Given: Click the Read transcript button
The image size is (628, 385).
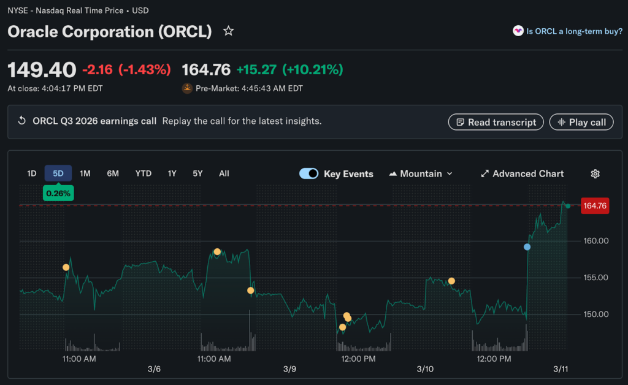Looking at the screenshot, I should coord(496,122).
